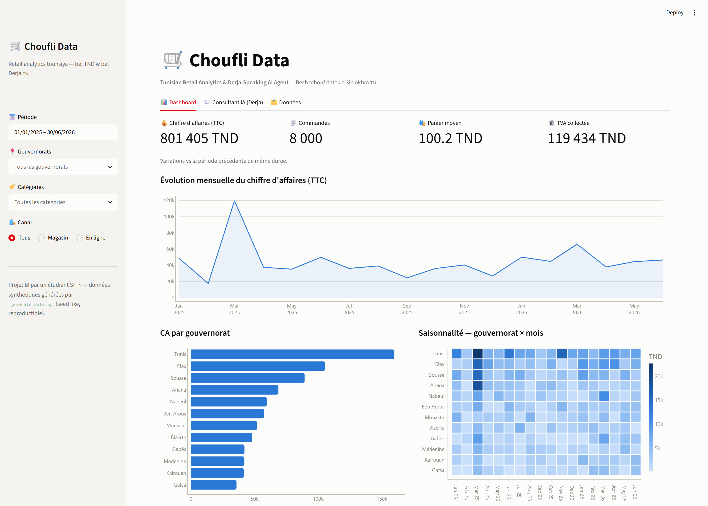Click the 8 000 Commandes value
Viewport: 708px width, 506px height.
(306, 138)
